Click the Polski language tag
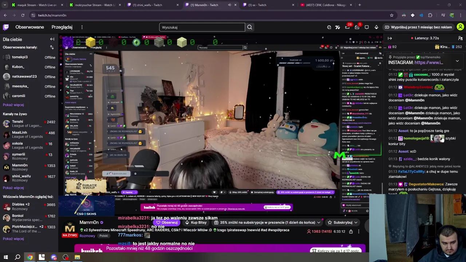Viewport: 466px width, 262px height. [x=104, y=236]
